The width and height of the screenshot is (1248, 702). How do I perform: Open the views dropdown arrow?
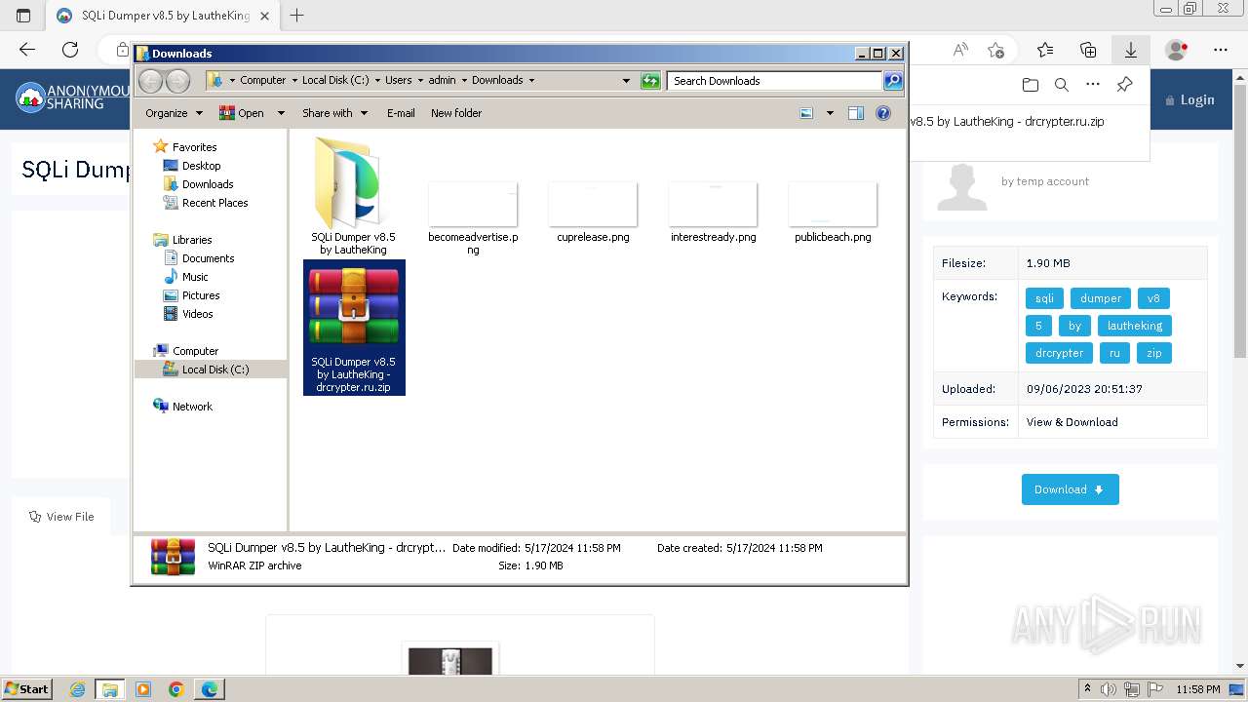click(x=830, y=113)
